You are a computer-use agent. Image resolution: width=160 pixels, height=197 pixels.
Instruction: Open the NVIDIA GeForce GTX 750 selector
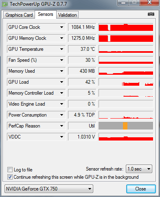pos(49,189)
